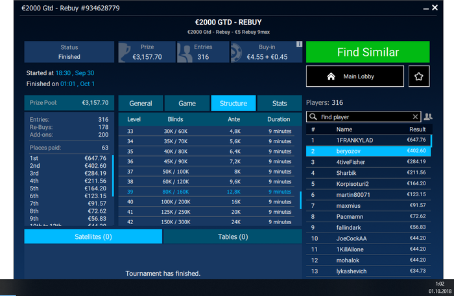
Task: Click the Add-ons count 200
Action: 103,135
